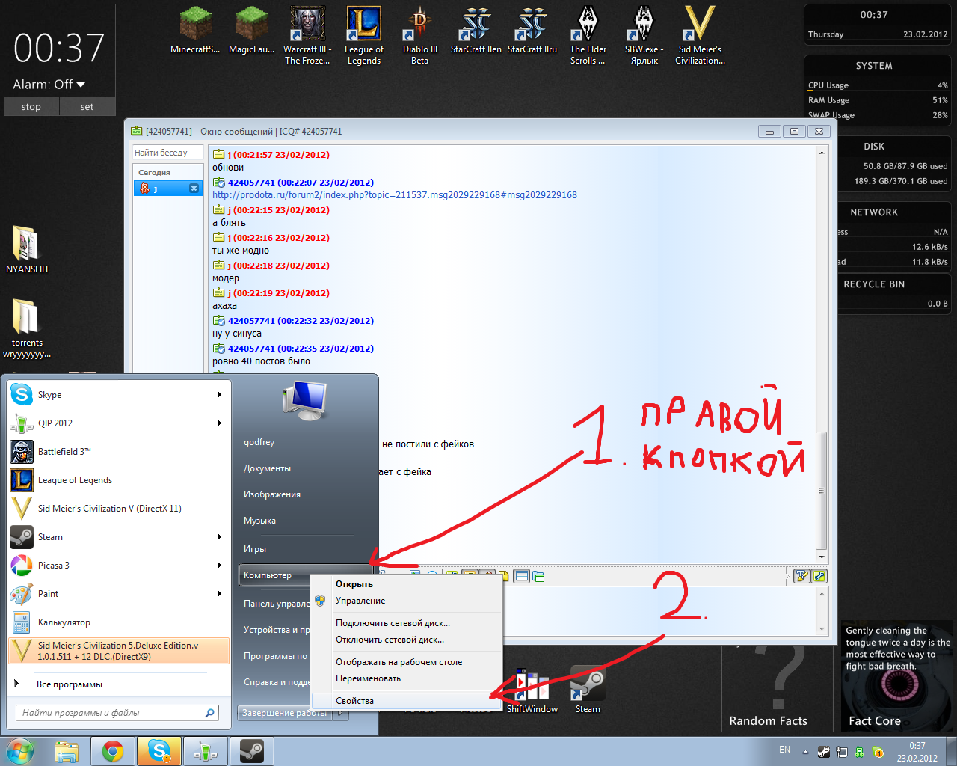This screenshot has height=766, width=957.
Task: Open the Alarm Off dropdown
Action: [x=81, y=85]
